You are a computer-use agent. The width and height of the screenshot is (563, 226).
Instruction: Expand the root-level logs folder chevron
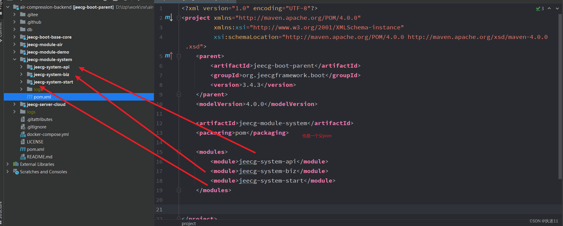(14, 112)
